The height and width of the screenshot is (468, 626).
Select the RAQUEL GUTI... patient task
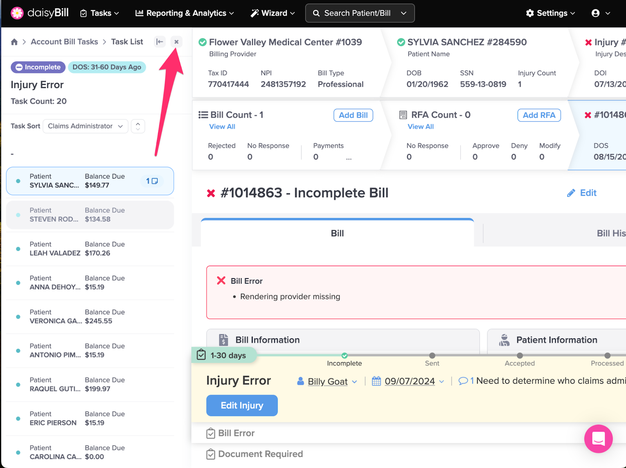pyautogui.click(x=90, y=385)
